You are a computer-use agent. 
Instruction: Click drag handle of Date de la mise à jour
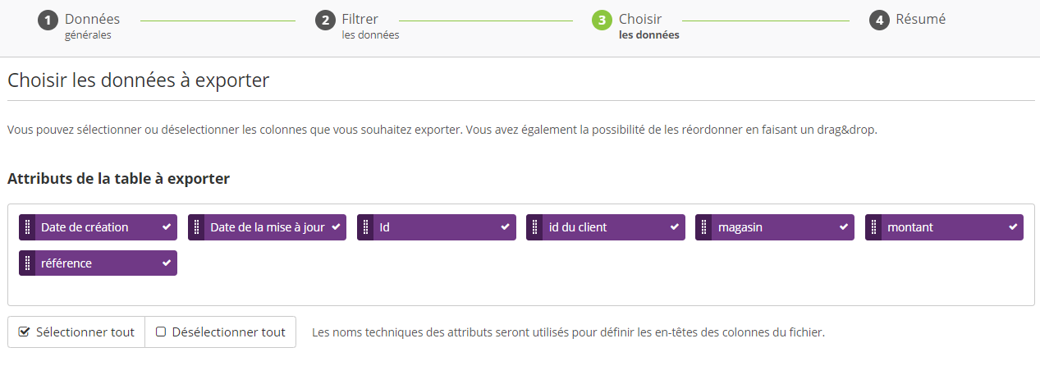196,227
